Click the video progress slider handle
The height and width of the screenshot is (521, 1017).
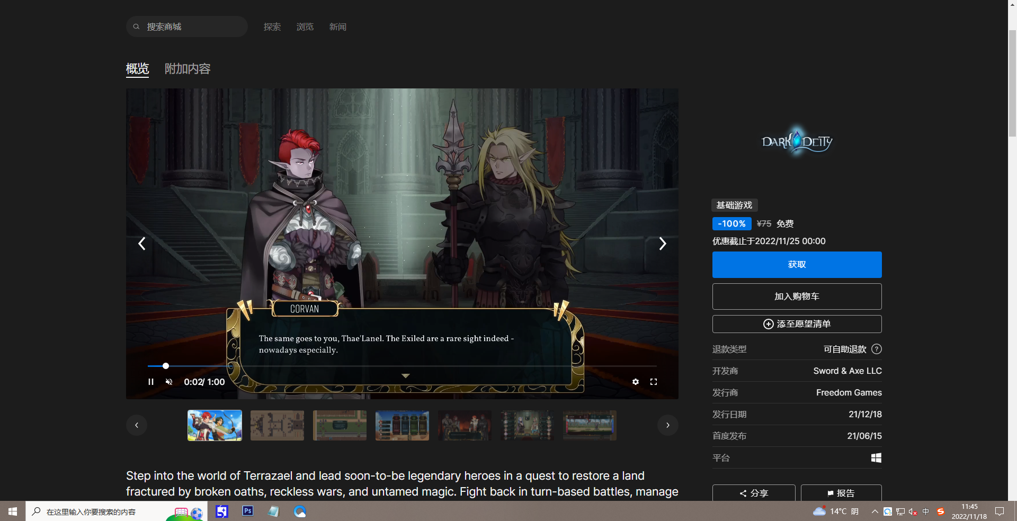point(166,366)
